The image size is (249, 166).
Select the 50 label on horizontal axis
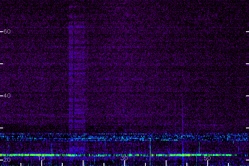(x=207, y=158)
